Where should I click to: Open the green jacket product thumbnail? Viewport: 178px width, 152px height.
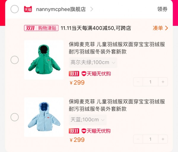[44, 60]
